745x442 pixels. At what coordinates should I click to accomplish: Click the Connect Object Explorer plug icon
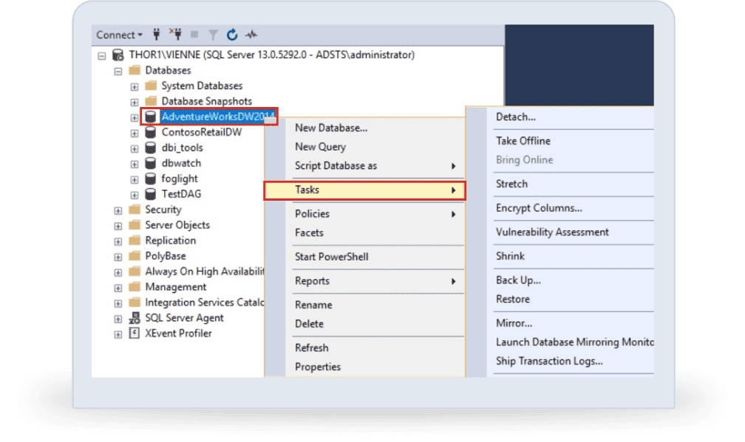coord(156,35)
